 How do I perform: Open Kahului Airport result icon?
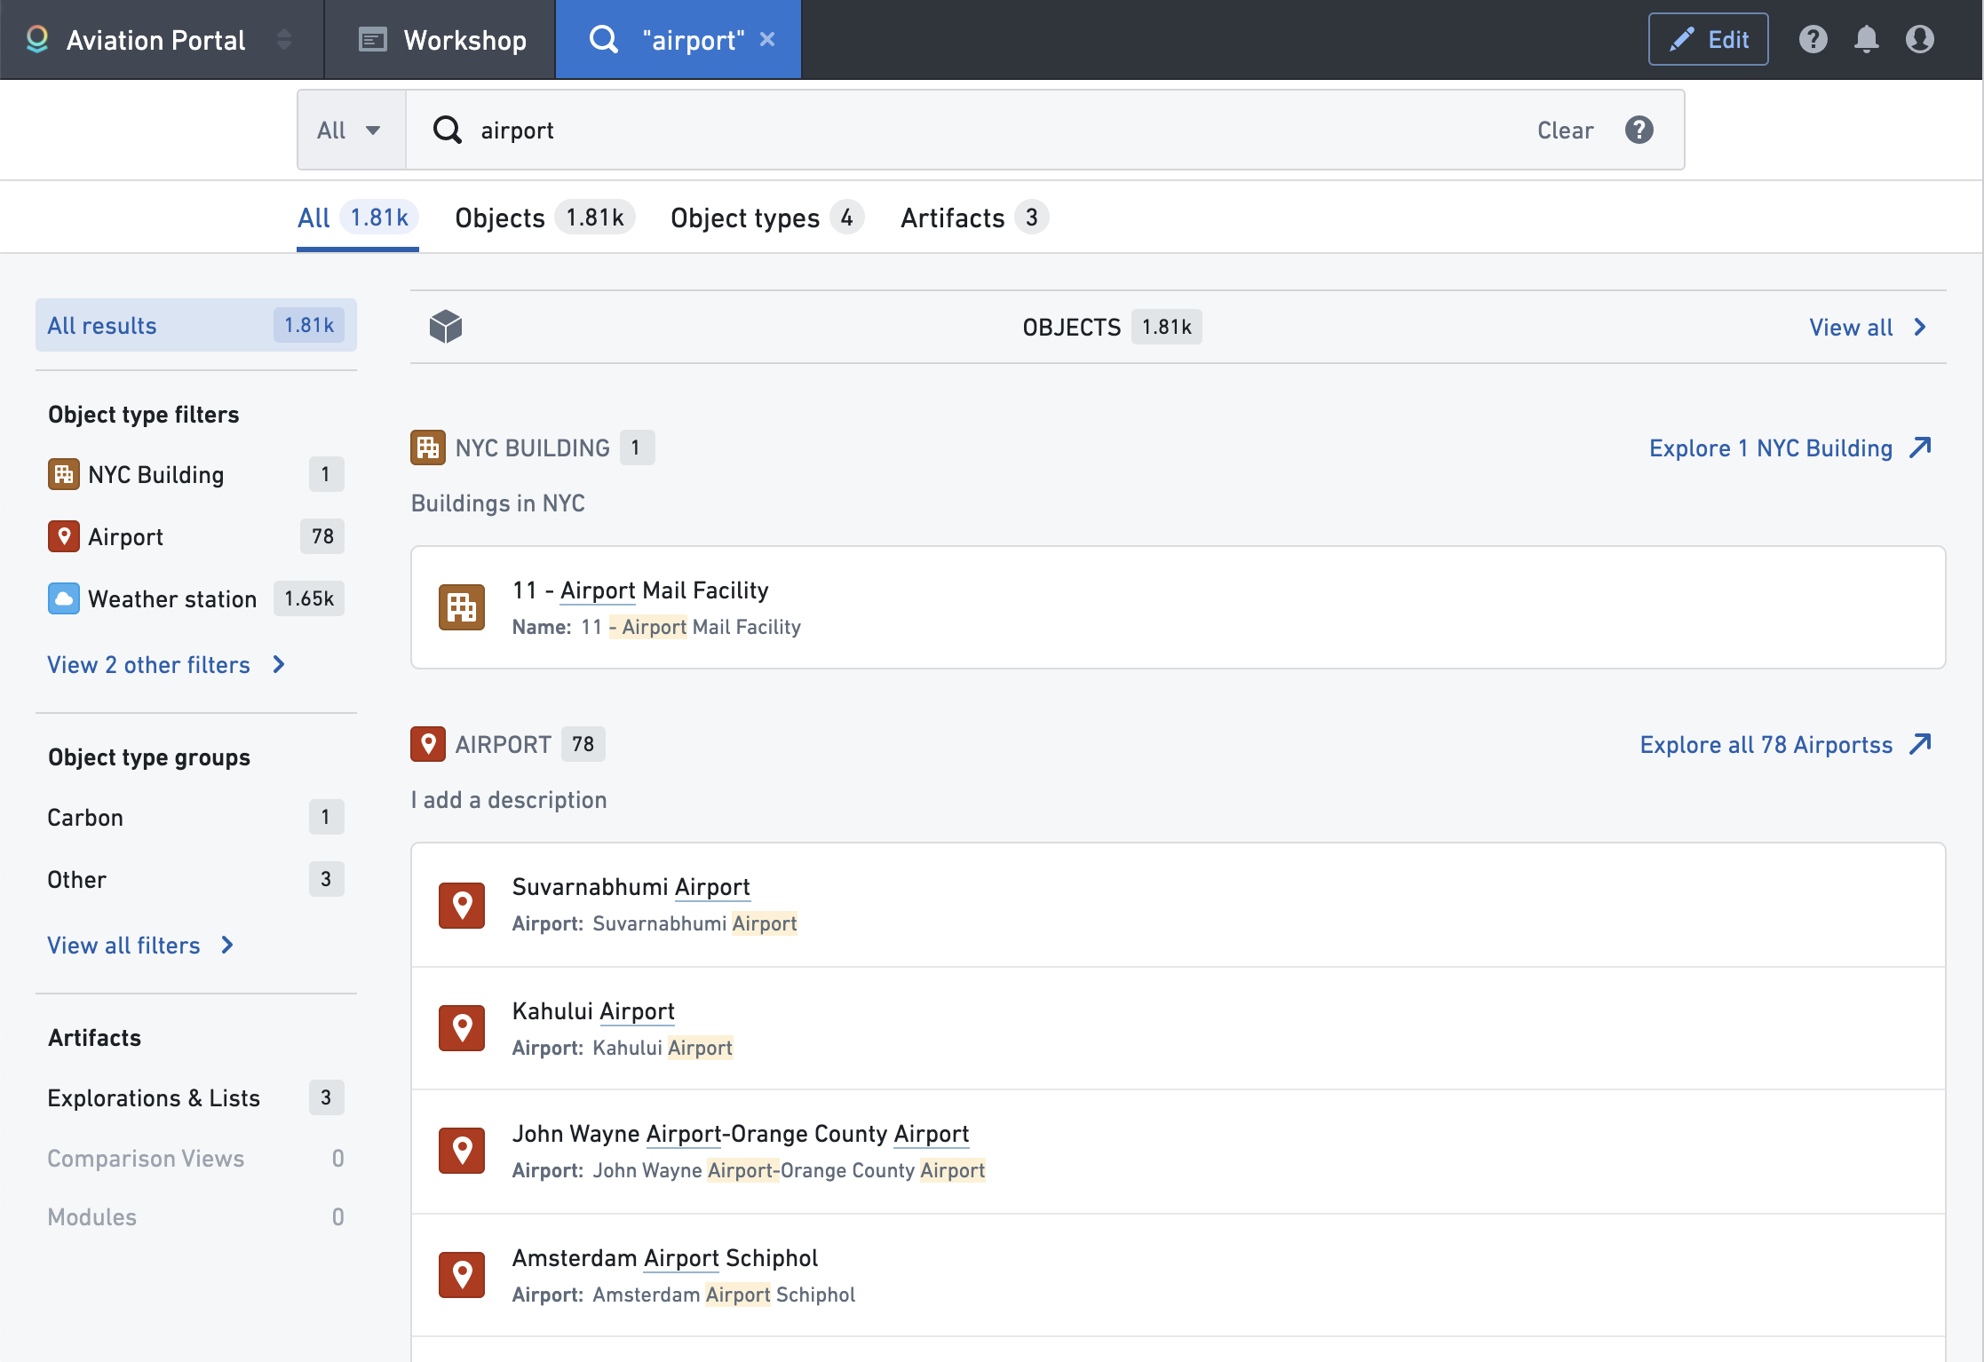[462, 1028]
